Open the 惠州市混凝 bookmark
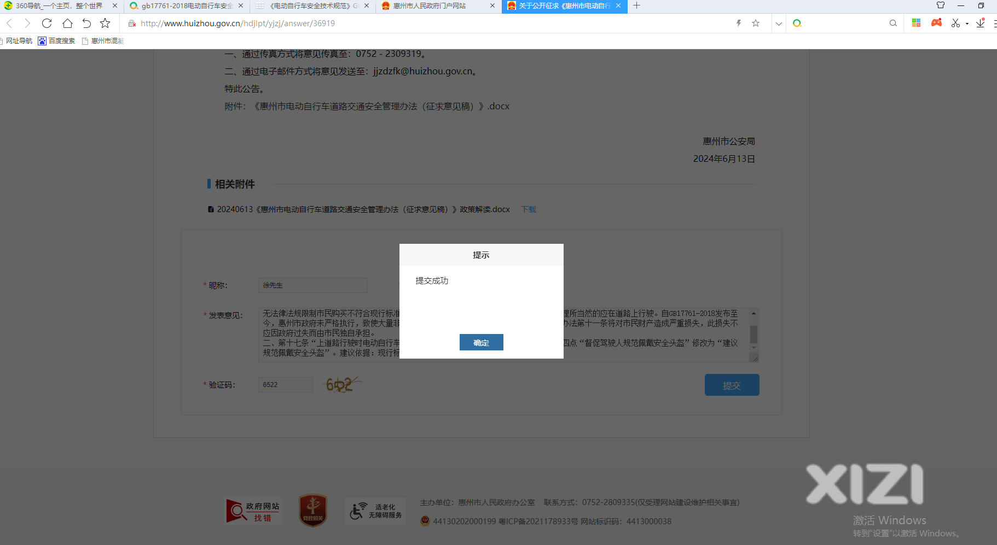Screen dimensions: 997x545 point(103,41)
